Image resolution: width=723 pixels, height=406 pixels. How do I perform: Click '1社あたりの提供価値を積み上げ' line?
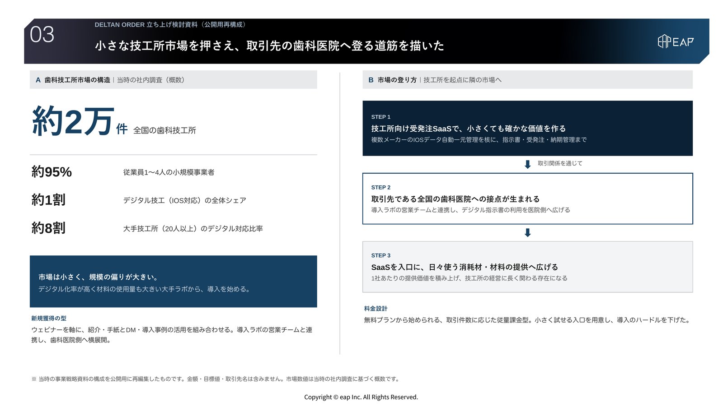(x=469, y=278)
